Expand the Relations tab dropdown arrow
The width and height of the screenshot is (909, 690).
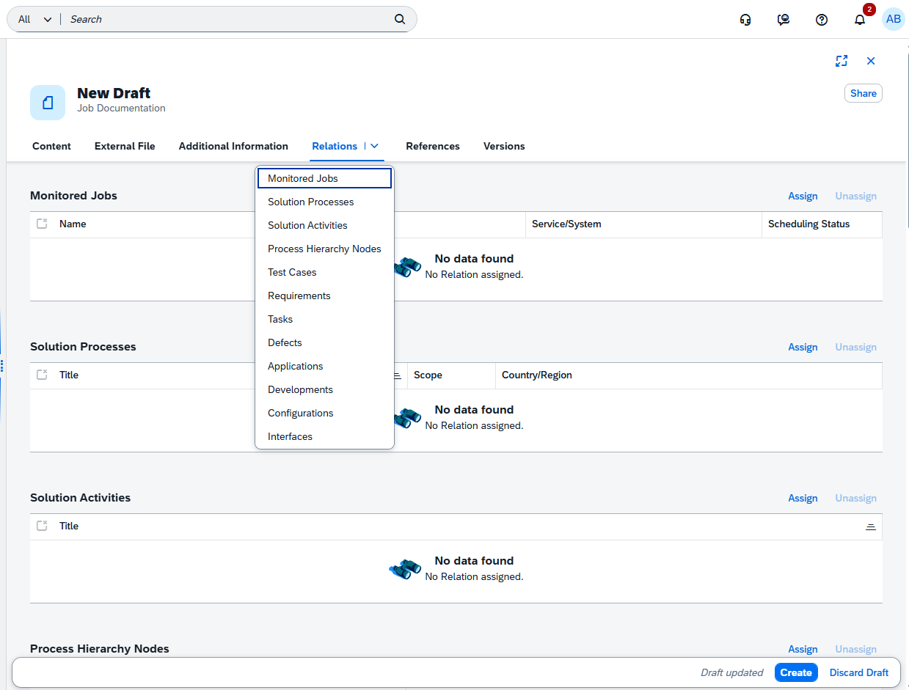tap(374, 146)
